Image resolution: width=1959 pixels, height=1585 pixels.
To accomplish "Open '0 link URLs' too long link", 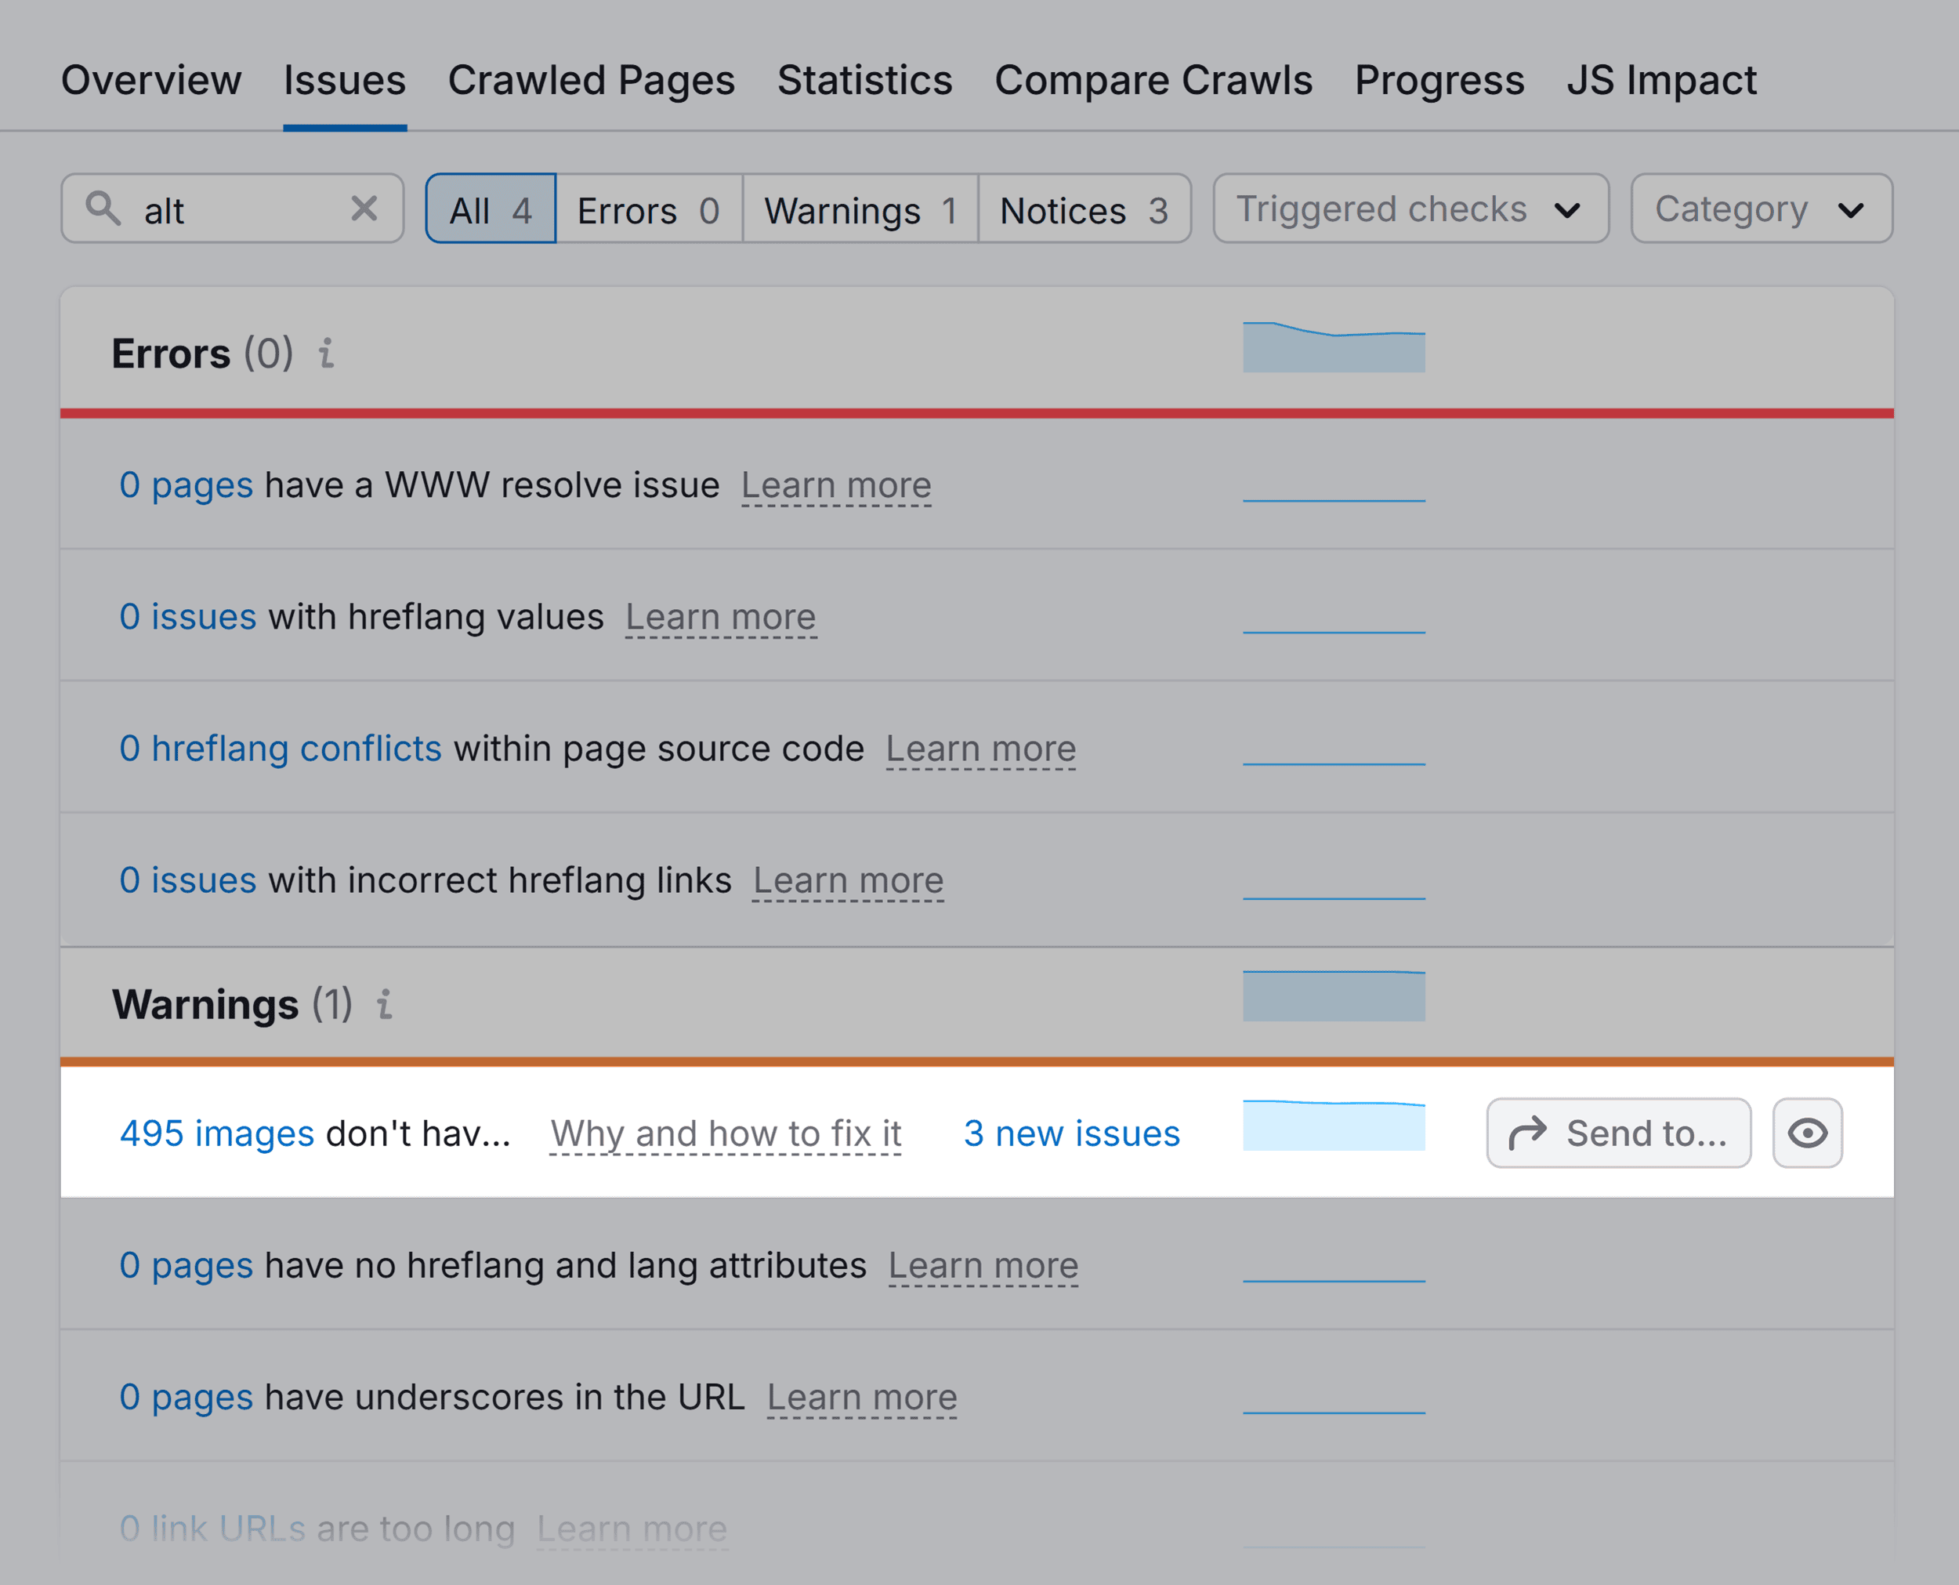I will [x=212, y=1529].
